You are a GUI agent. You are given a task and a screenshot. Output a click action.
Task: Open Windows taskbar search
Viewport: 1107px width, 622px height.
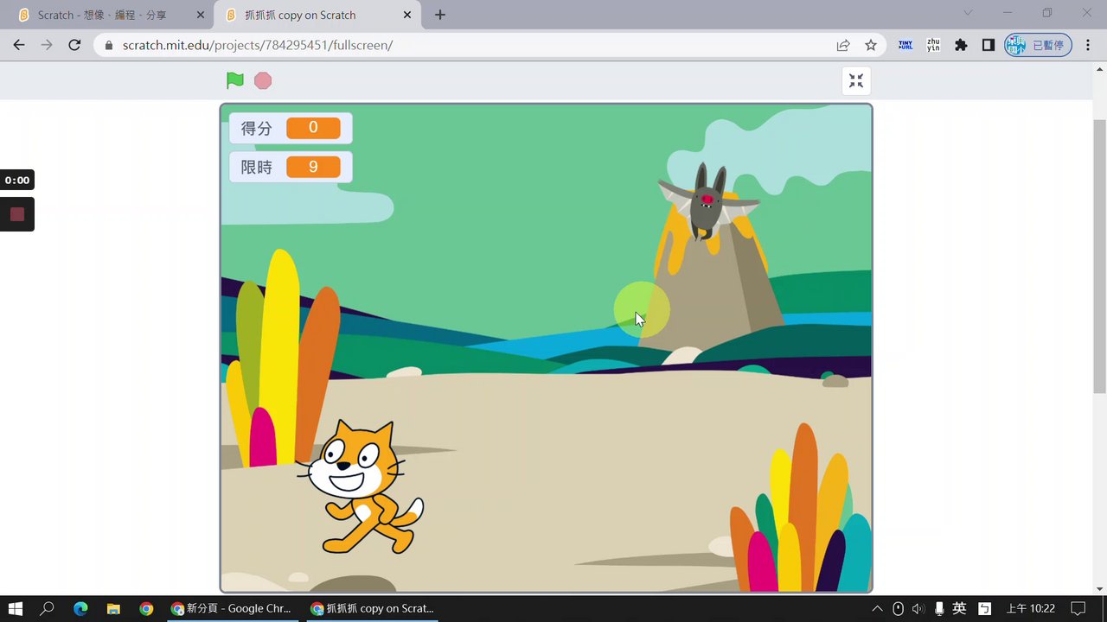coord(48,608)
